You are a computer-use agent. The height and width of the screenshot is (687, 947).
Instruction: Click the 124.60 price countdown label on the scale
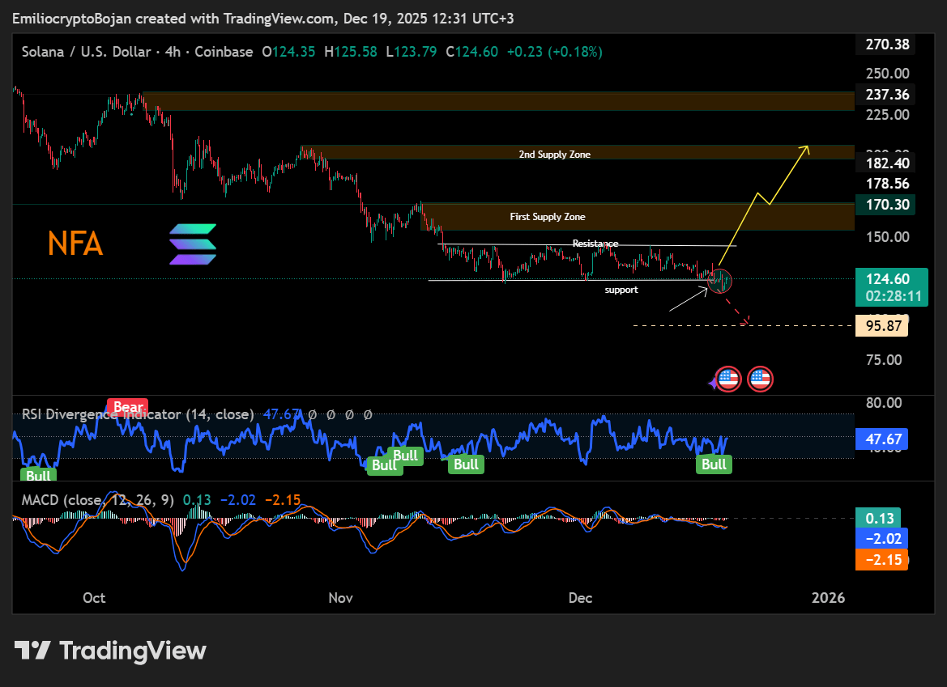[891, 287]
